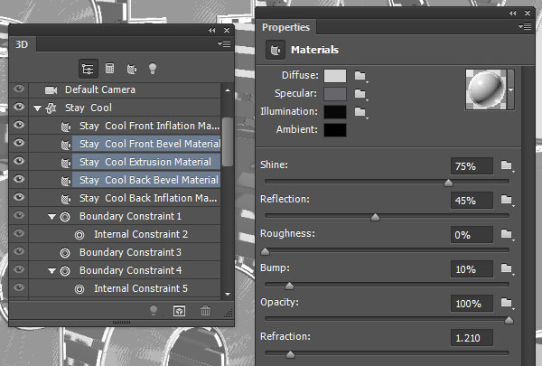The image size is (542, 366).
Task: Click the Reflection percentage input field
Action: tap(472, 200)
